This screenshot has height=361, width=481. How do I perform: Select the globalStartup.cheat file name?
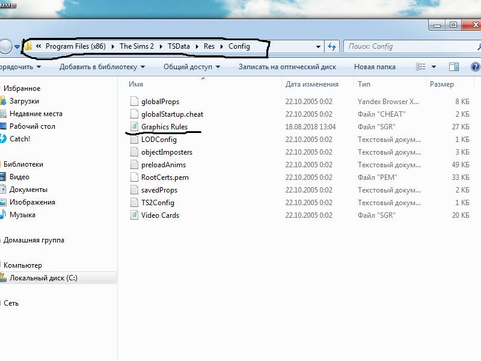[x=172, y=114]
